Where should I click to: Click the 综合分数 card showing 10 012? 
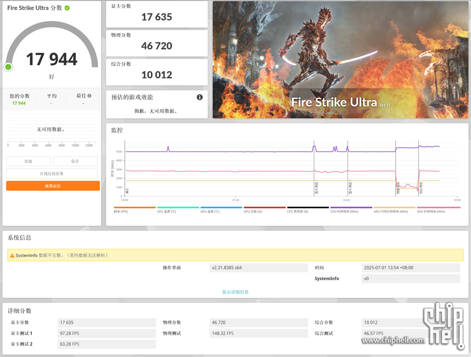click(x=157, y=72)
